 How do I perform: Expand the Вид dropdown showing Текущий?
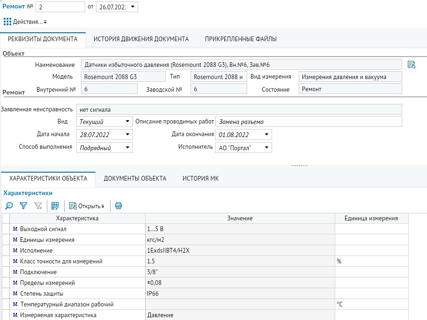(x=127, y=121)
